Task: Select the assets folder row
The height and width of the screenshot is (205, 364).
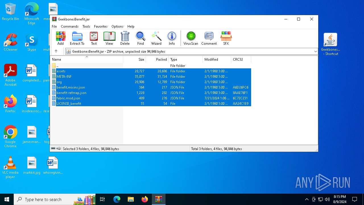Action: click(x=151, y=71)
